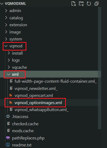Refresh the Explorer tree
The height and width of the screenshot is (148, 107).
(89, 4)
